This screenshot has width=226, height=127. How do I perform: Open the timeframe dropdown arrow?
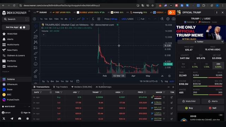pos(73,19)
